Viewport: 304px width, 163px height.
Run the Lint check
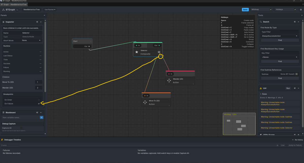288,88
